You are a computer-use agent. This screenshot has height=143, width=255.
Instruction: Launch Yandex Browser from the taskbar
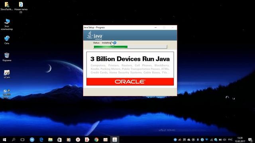[x=78, y=139]
